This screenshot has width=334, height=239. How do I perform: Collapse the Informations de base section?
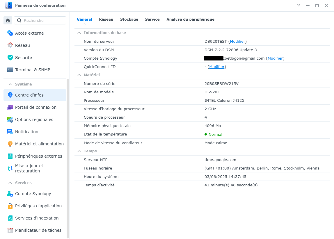tap(79, 33)
